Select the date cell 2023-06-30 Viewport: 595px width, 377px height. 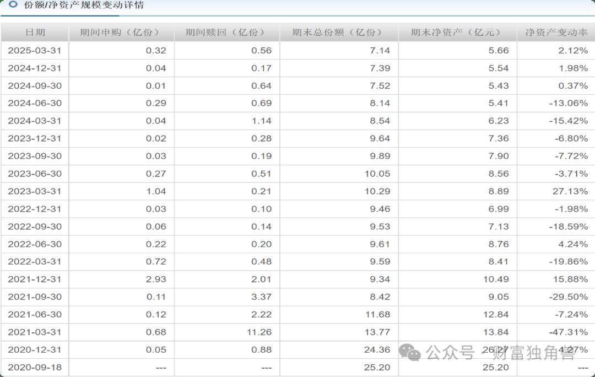pyautogui.click(x=35, y=174)
